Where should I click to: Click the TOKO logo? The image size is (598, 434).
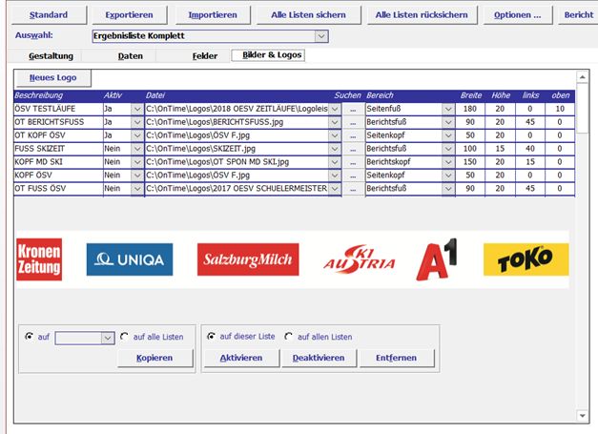(526, 259)
